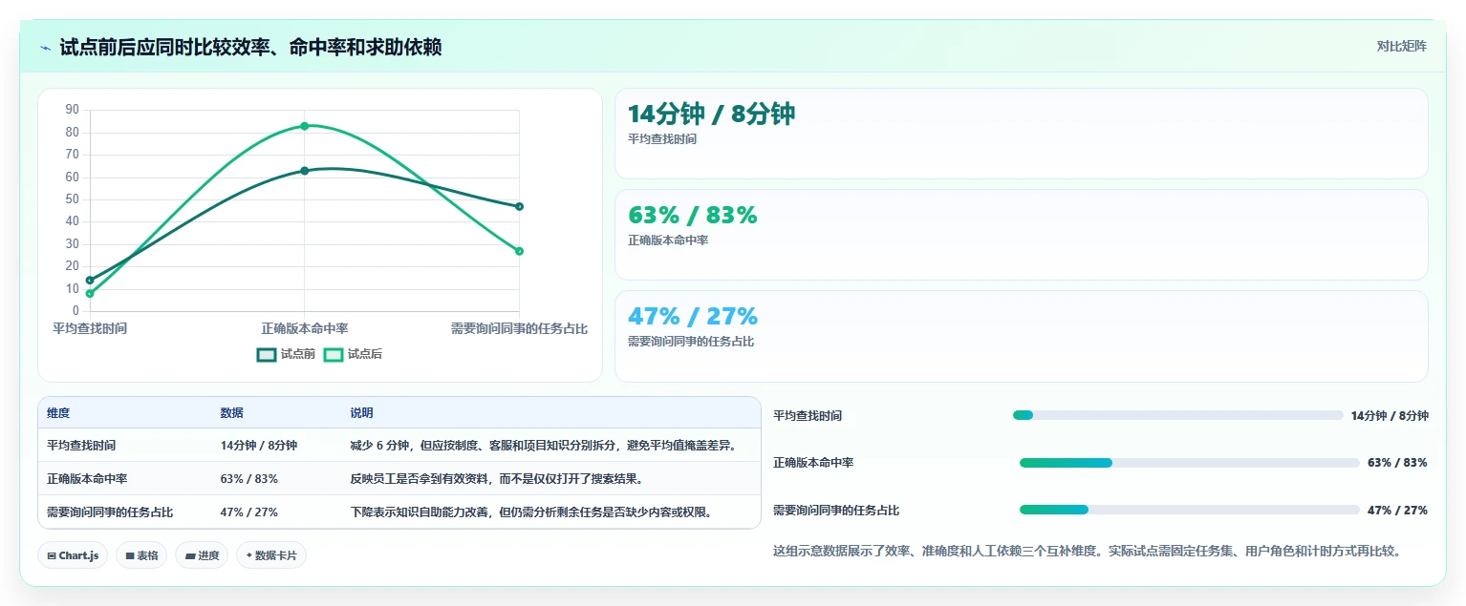The width and height of the screenshot is (1466, 606).
Task: Click the 47% / 27% value beside the progress bar
Action: [x=1397, y=511]
